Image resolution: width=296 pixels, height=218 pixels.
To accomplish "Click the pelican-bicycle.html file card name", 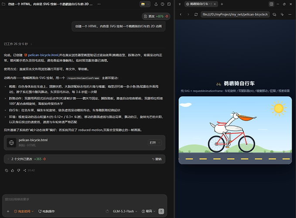I will (33, 140).
